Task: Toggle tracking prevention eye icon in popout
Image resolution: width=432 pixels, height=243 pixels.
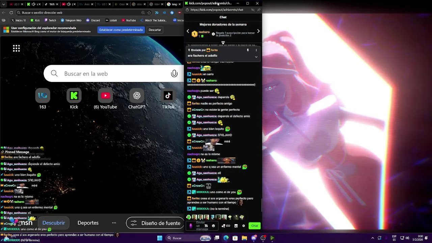Action: click(253, 10)
